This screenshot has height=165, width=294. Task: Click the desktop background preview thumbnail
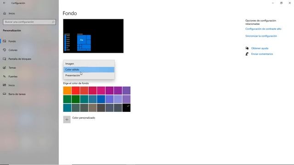pyautogui.click(x=93, y=36)
